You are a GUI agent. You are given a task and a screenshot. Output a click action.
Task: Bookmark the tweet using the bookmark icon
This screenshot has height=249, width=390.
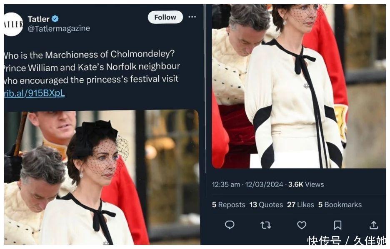coord(337,225)
